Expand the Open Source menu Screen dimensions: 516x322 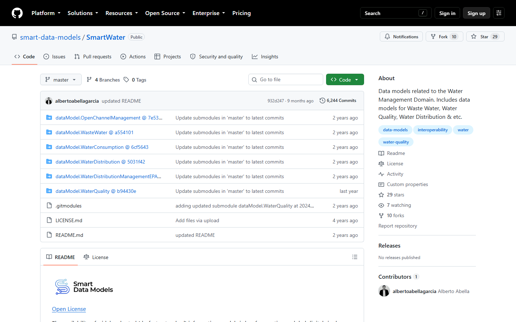pyautogui.click(x=165, y=13)
